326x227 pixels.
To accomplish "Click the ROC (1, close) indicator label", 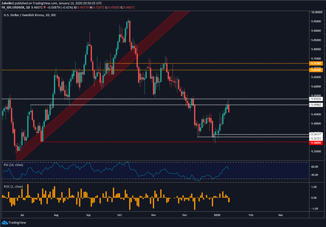I will [13, 187].
